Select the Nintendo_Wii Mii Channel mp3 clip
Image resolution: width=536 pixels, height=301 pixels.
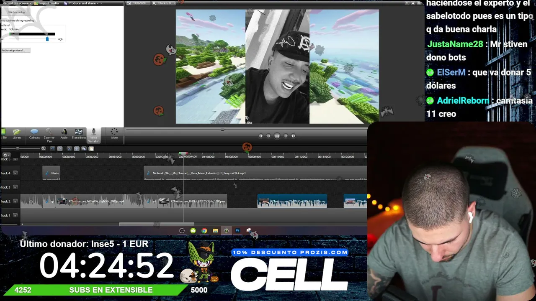pos(255,173)
